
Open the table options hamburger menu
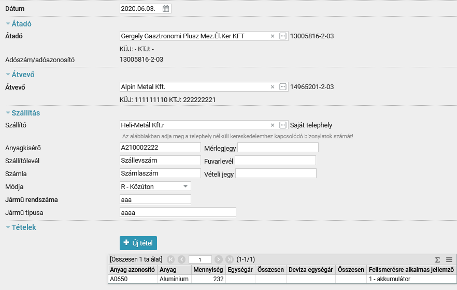coord(449,259)
